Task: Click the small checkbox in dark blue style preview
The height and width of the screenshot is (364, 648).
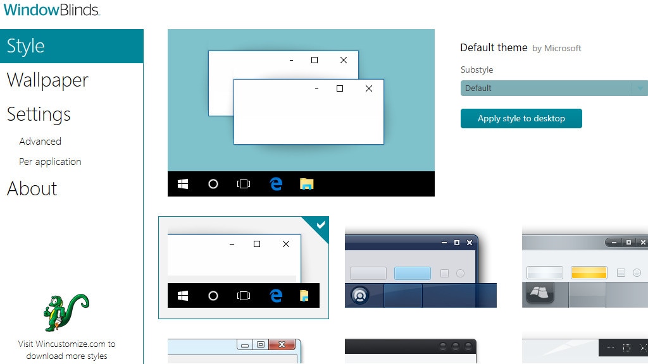Action: click(445, 273)
